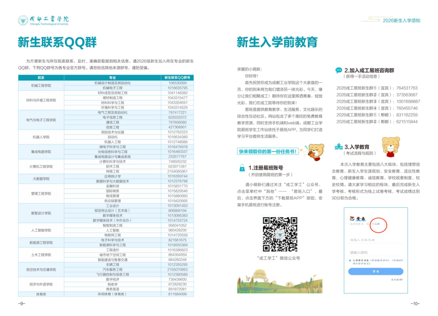Screen dimensions: 438x316
Task: Click the 2026新生入学须知 header label
Action: [401, 20]
